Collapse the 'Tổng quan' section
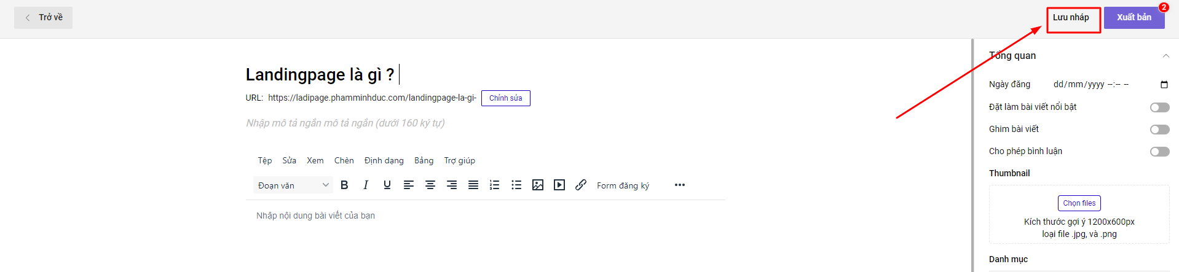This screenshot has width=1179, height=272. [1165, 56]
